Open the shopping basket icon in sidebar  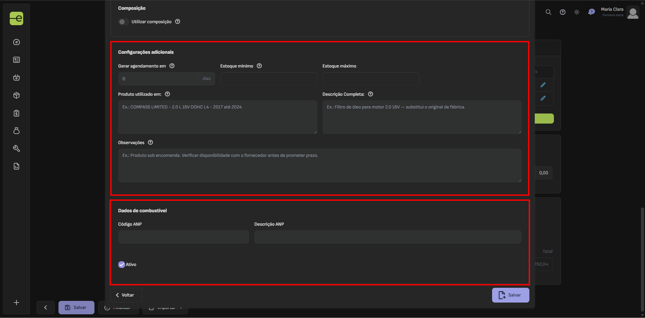[16, 78]
